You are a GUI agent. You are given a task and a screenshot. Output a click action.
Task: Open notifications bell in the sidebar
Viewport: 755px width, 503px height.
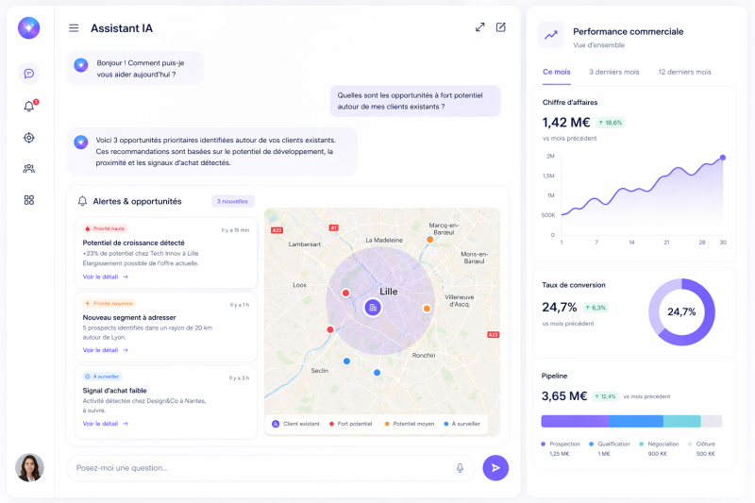click(29, 106)
